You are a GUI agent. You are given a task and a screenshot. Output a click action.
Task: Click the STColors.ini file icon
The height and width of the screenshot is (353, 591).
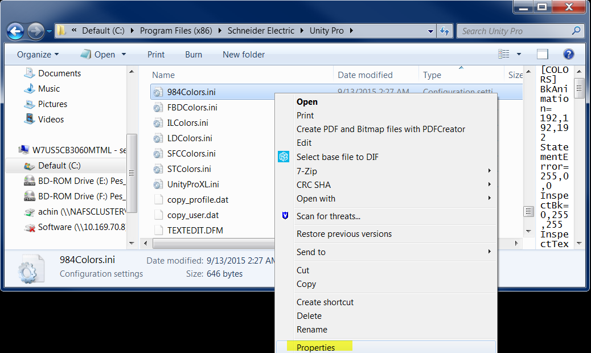coord(158,169)
